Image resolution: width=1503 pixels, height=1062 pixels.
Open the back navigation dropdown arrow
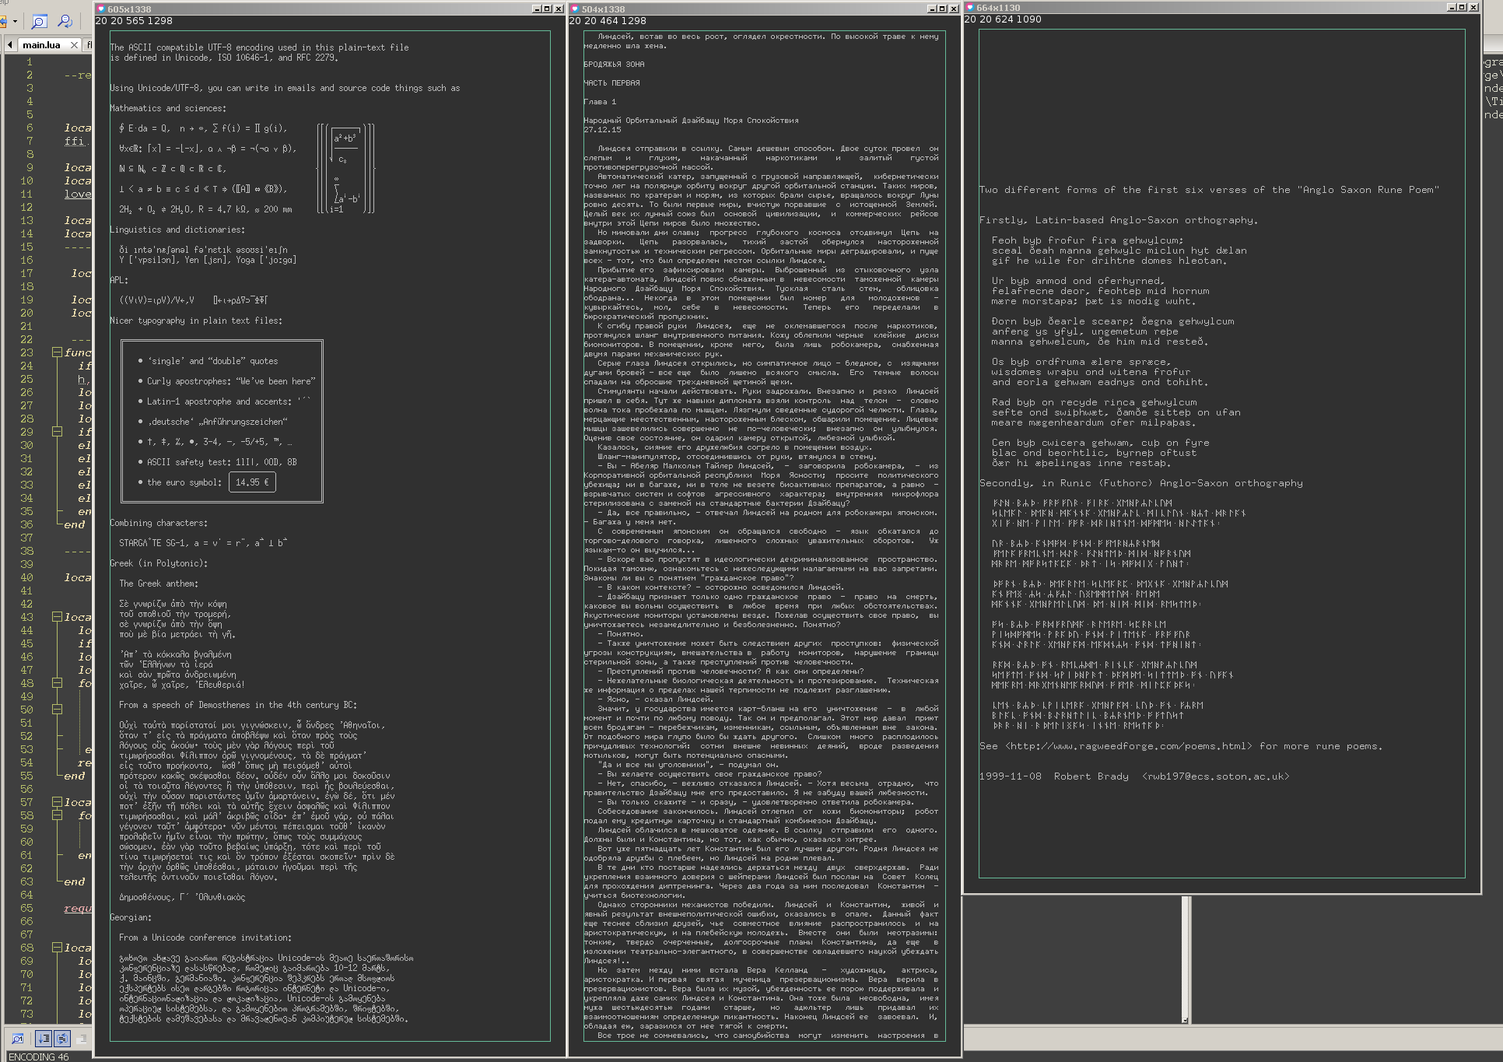[15, 21]
